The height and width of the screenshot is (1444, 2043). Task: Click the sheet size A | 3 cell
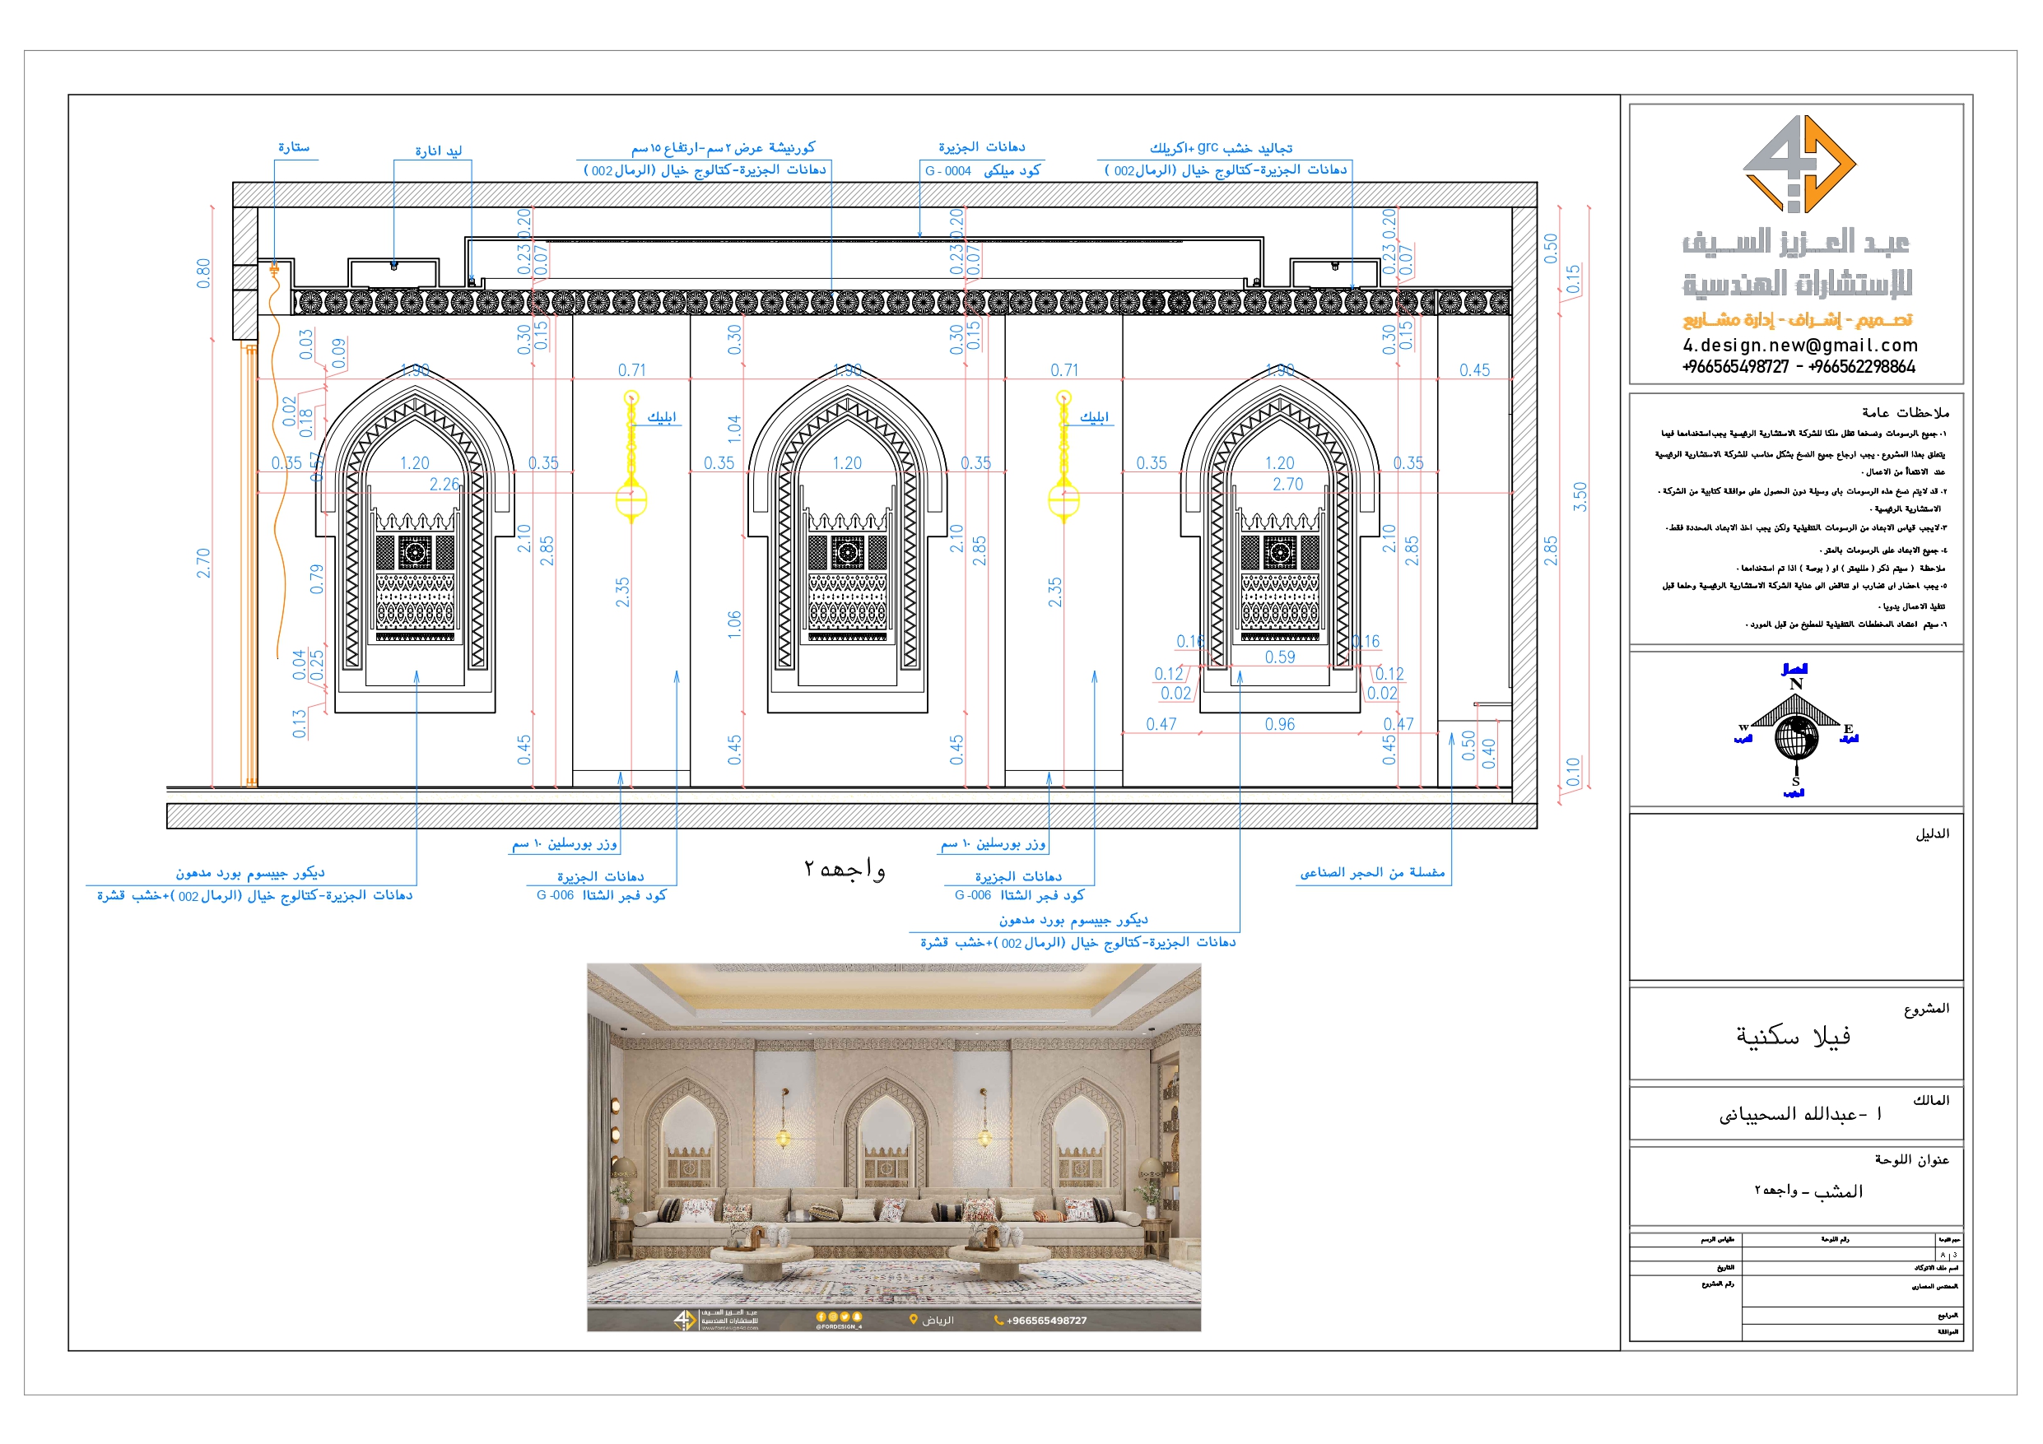pos(1948,1255)
